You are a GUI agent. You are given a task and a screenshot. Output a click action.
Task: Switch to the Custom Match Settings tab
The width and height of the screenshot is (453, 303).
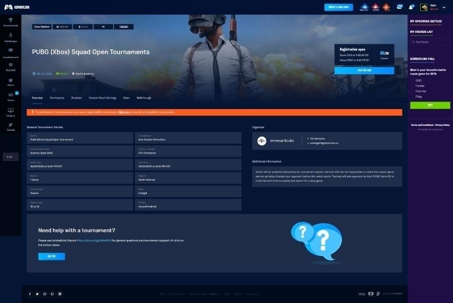(102, 98)
